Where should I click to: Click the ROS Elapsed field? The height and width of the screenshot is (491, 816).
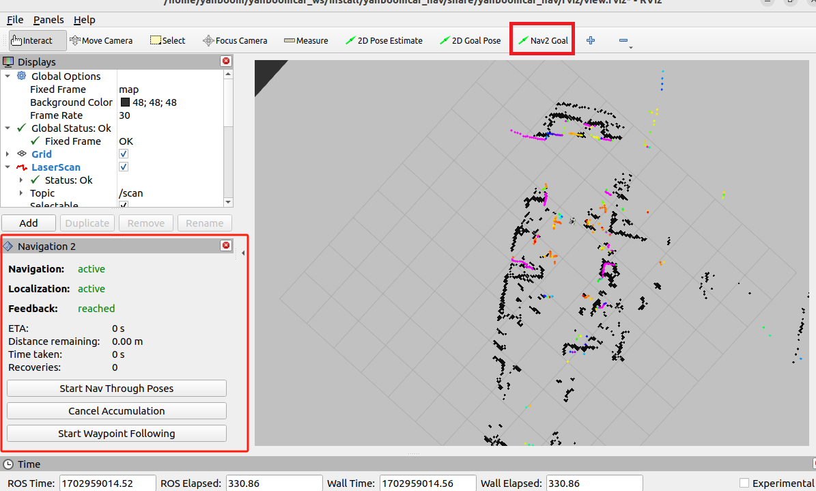tap(275, 483)
